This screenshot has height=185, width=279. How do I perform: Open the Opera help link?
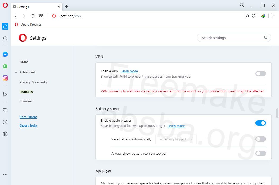(x=28, y=125)
